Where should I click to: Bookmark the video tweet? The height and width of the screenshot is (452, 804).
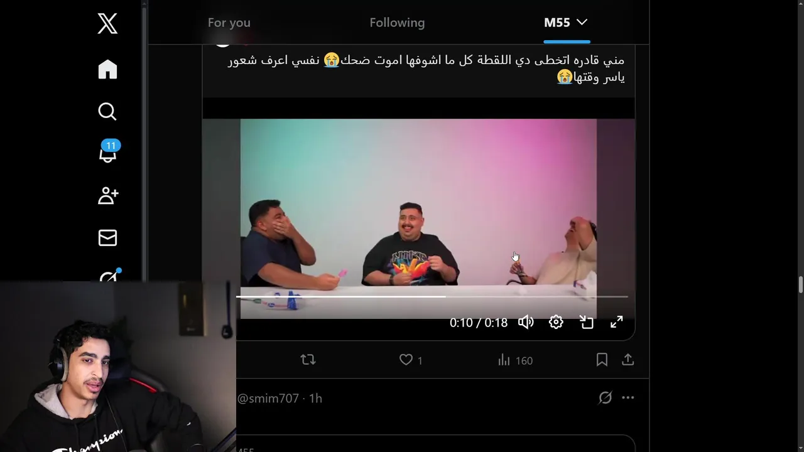point(602,360)
